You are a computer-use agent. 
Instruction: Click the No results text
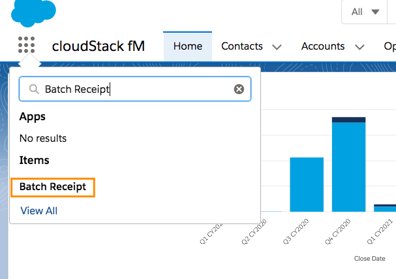[x=43, y=139]
